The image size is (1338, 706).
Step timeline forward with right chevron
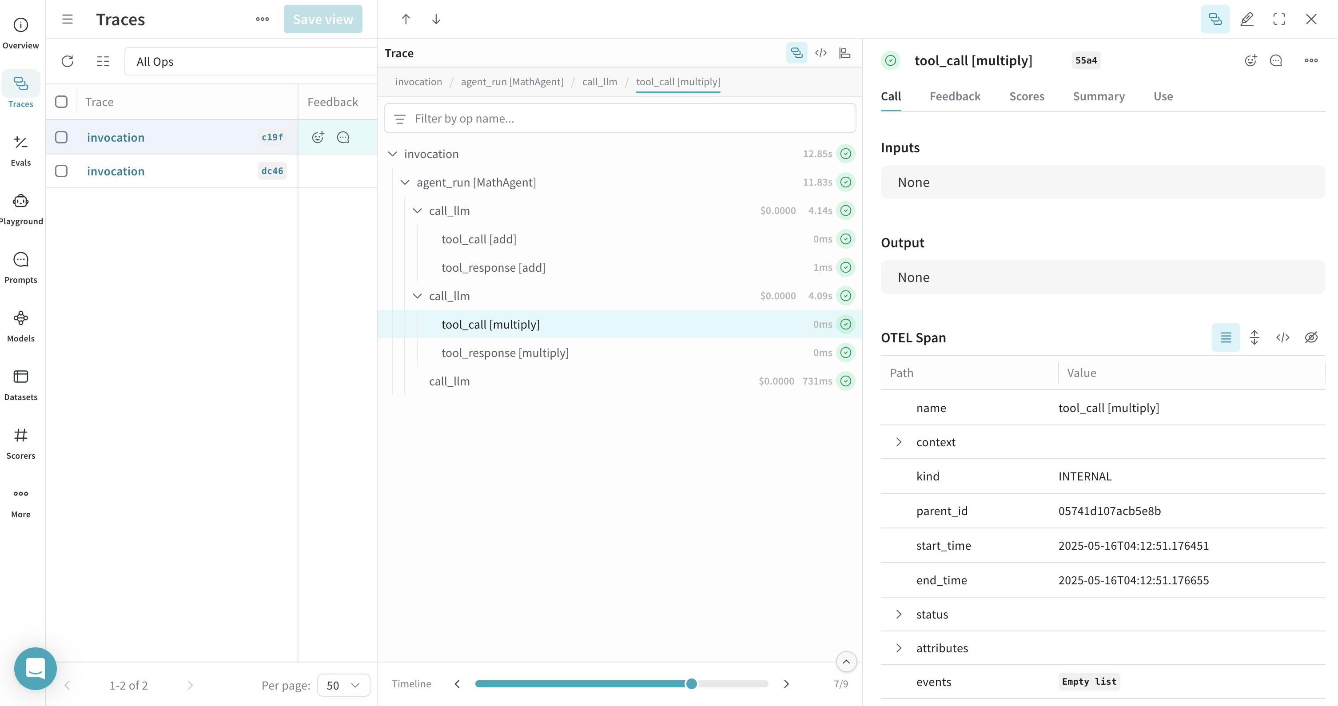786,684
